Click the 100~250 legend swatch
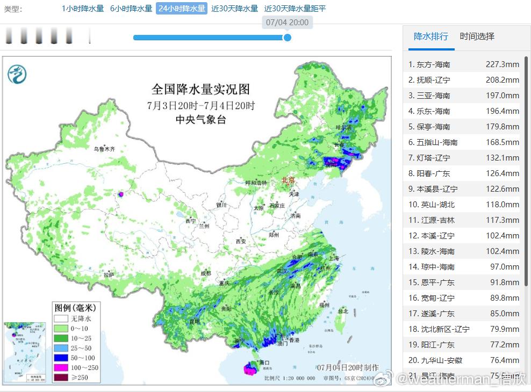531x392 pixels. (x=61, y=368)
